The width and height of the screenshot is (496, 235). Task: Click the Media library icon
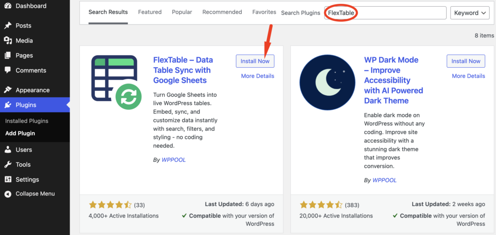(x=8, y=41)
